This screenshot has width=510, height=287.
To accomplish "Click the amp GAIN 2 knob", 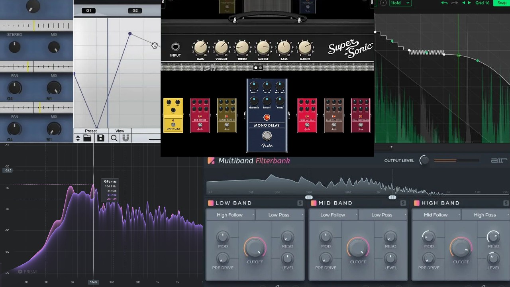I will pos(305,48).
